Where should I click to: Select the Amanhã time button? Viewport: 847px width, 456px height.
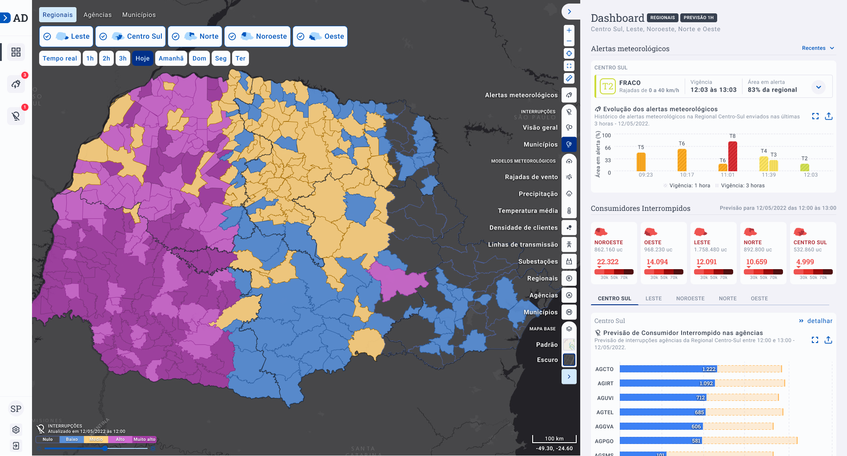click(171, 58)
